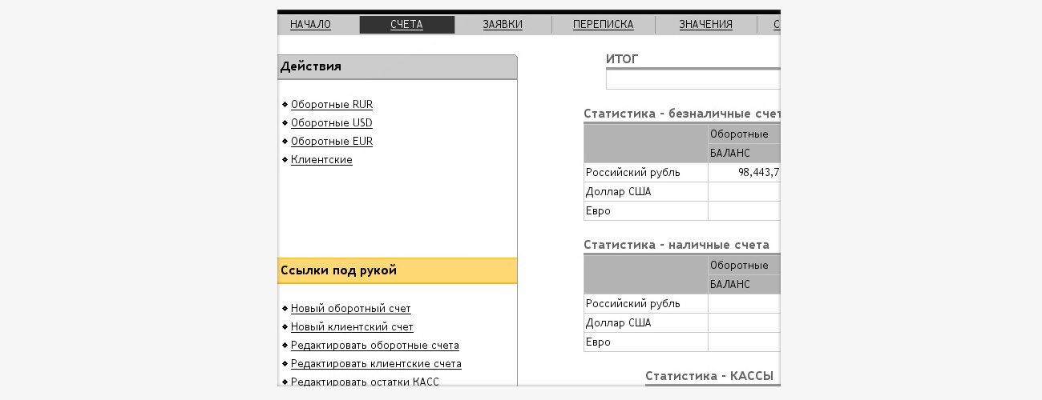Image resolution: width=1042 pixels, height=400 pixels.
Task: Go to the ПЕРЕПИСКА tab
Action: [603, 25]
